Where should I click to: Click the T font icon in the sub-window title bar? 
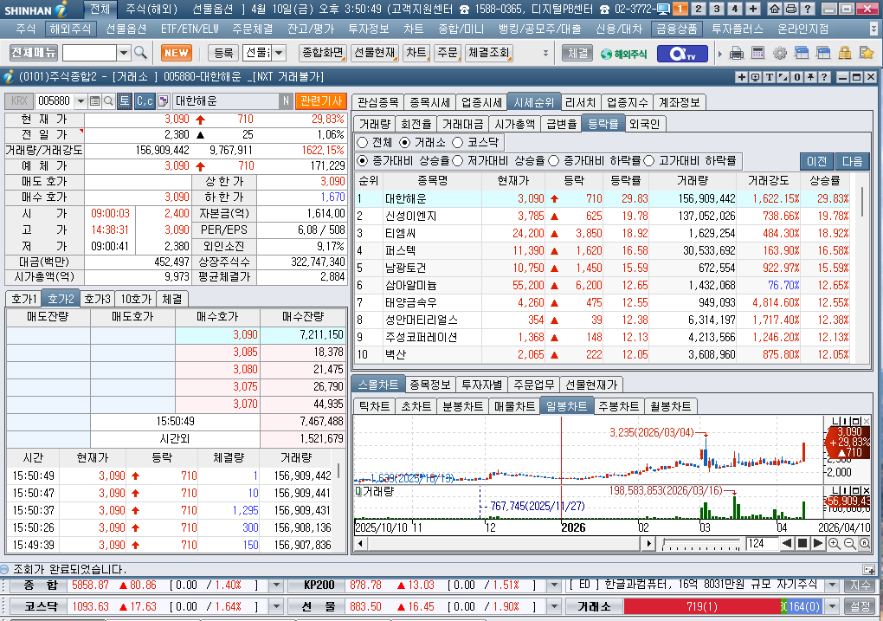769,77
